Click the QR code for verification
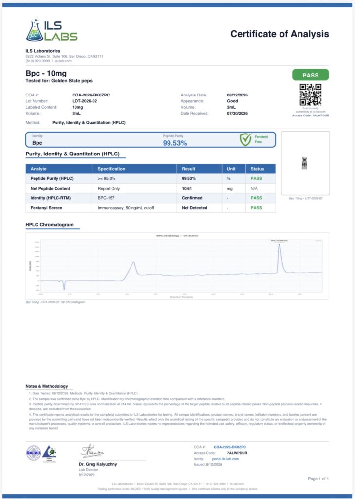Image resolution: width=355 pixels, height=499 pixels. [x=311, y=95]
